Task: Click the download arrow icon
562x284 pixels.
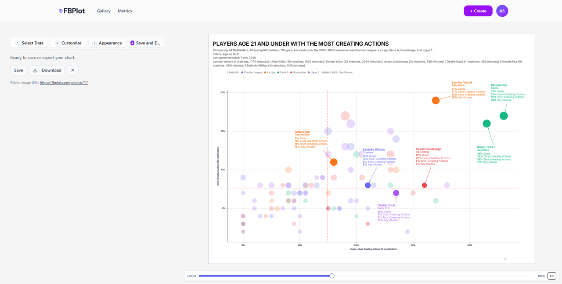Action: click(35, 70)
